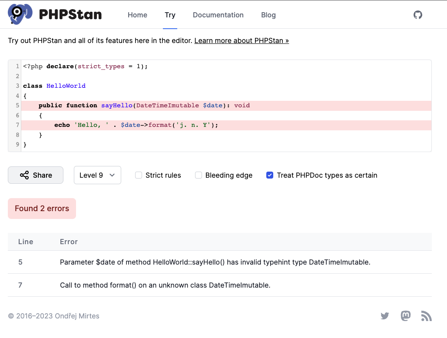Select the unknown class DateTimeImutable error message

[x=165, y=285]
